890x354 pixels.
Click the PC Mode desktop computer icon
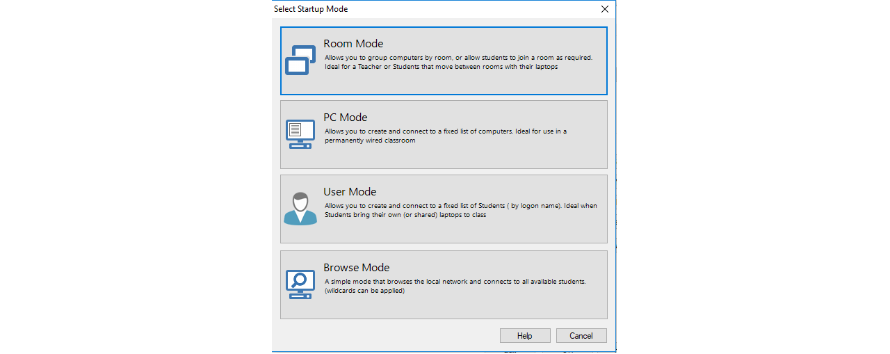pos(300,134)
